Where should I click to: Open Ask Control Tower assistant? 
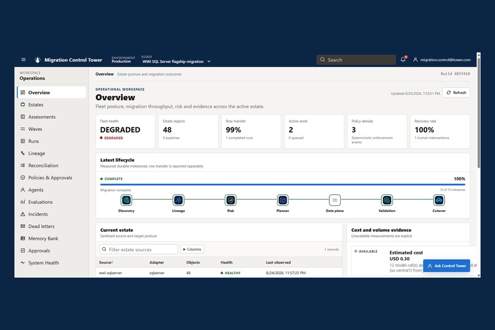(x=446, y=265)
